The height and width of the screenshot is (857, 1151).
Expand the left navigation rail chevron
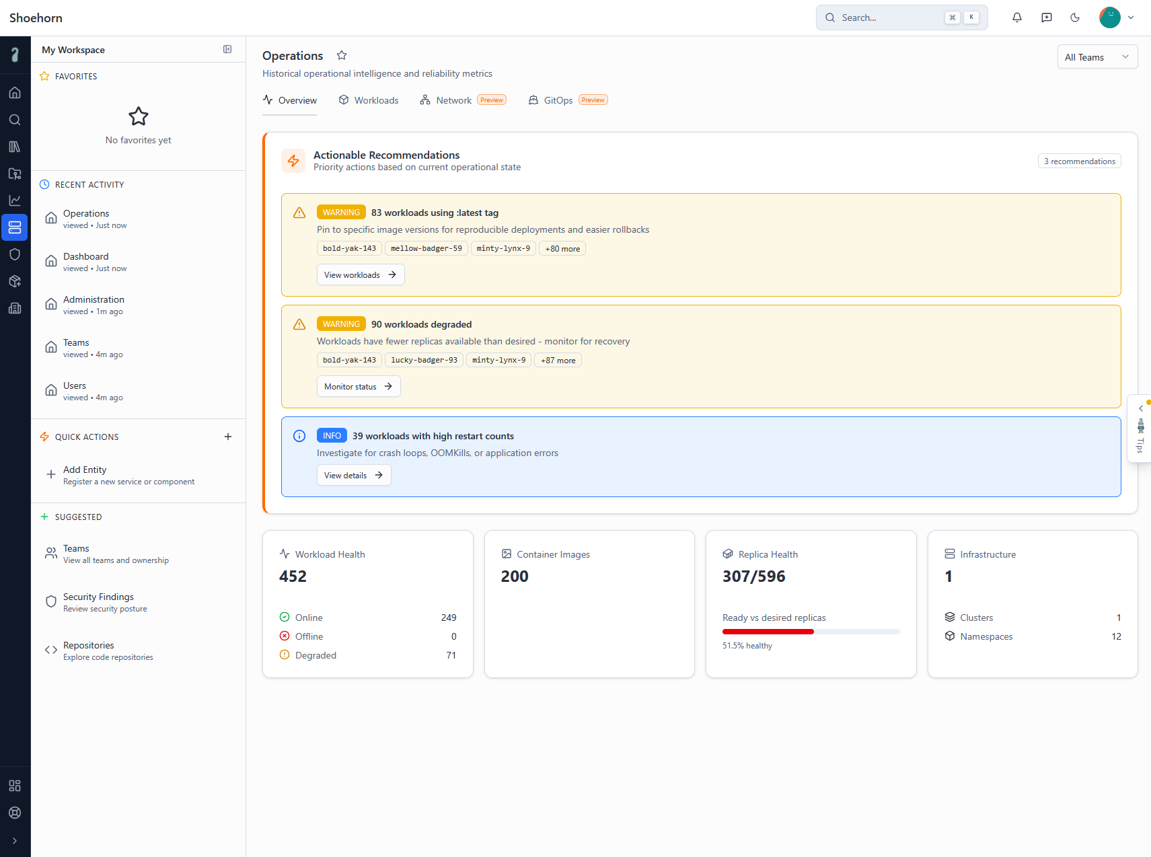(x=15, y=841)
